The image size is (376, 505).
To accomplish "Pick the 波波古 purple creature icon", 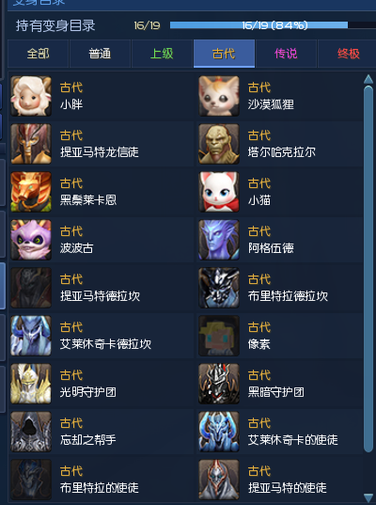I will coord(31,240).
